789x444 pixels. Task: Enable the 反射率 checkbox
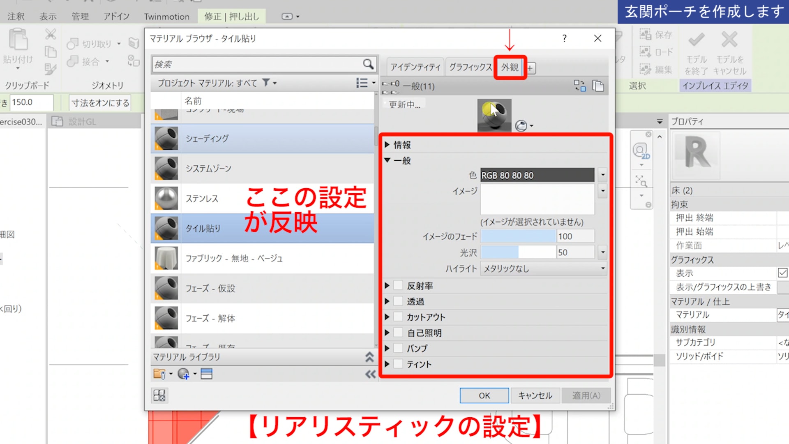click(x=398, y=285)
